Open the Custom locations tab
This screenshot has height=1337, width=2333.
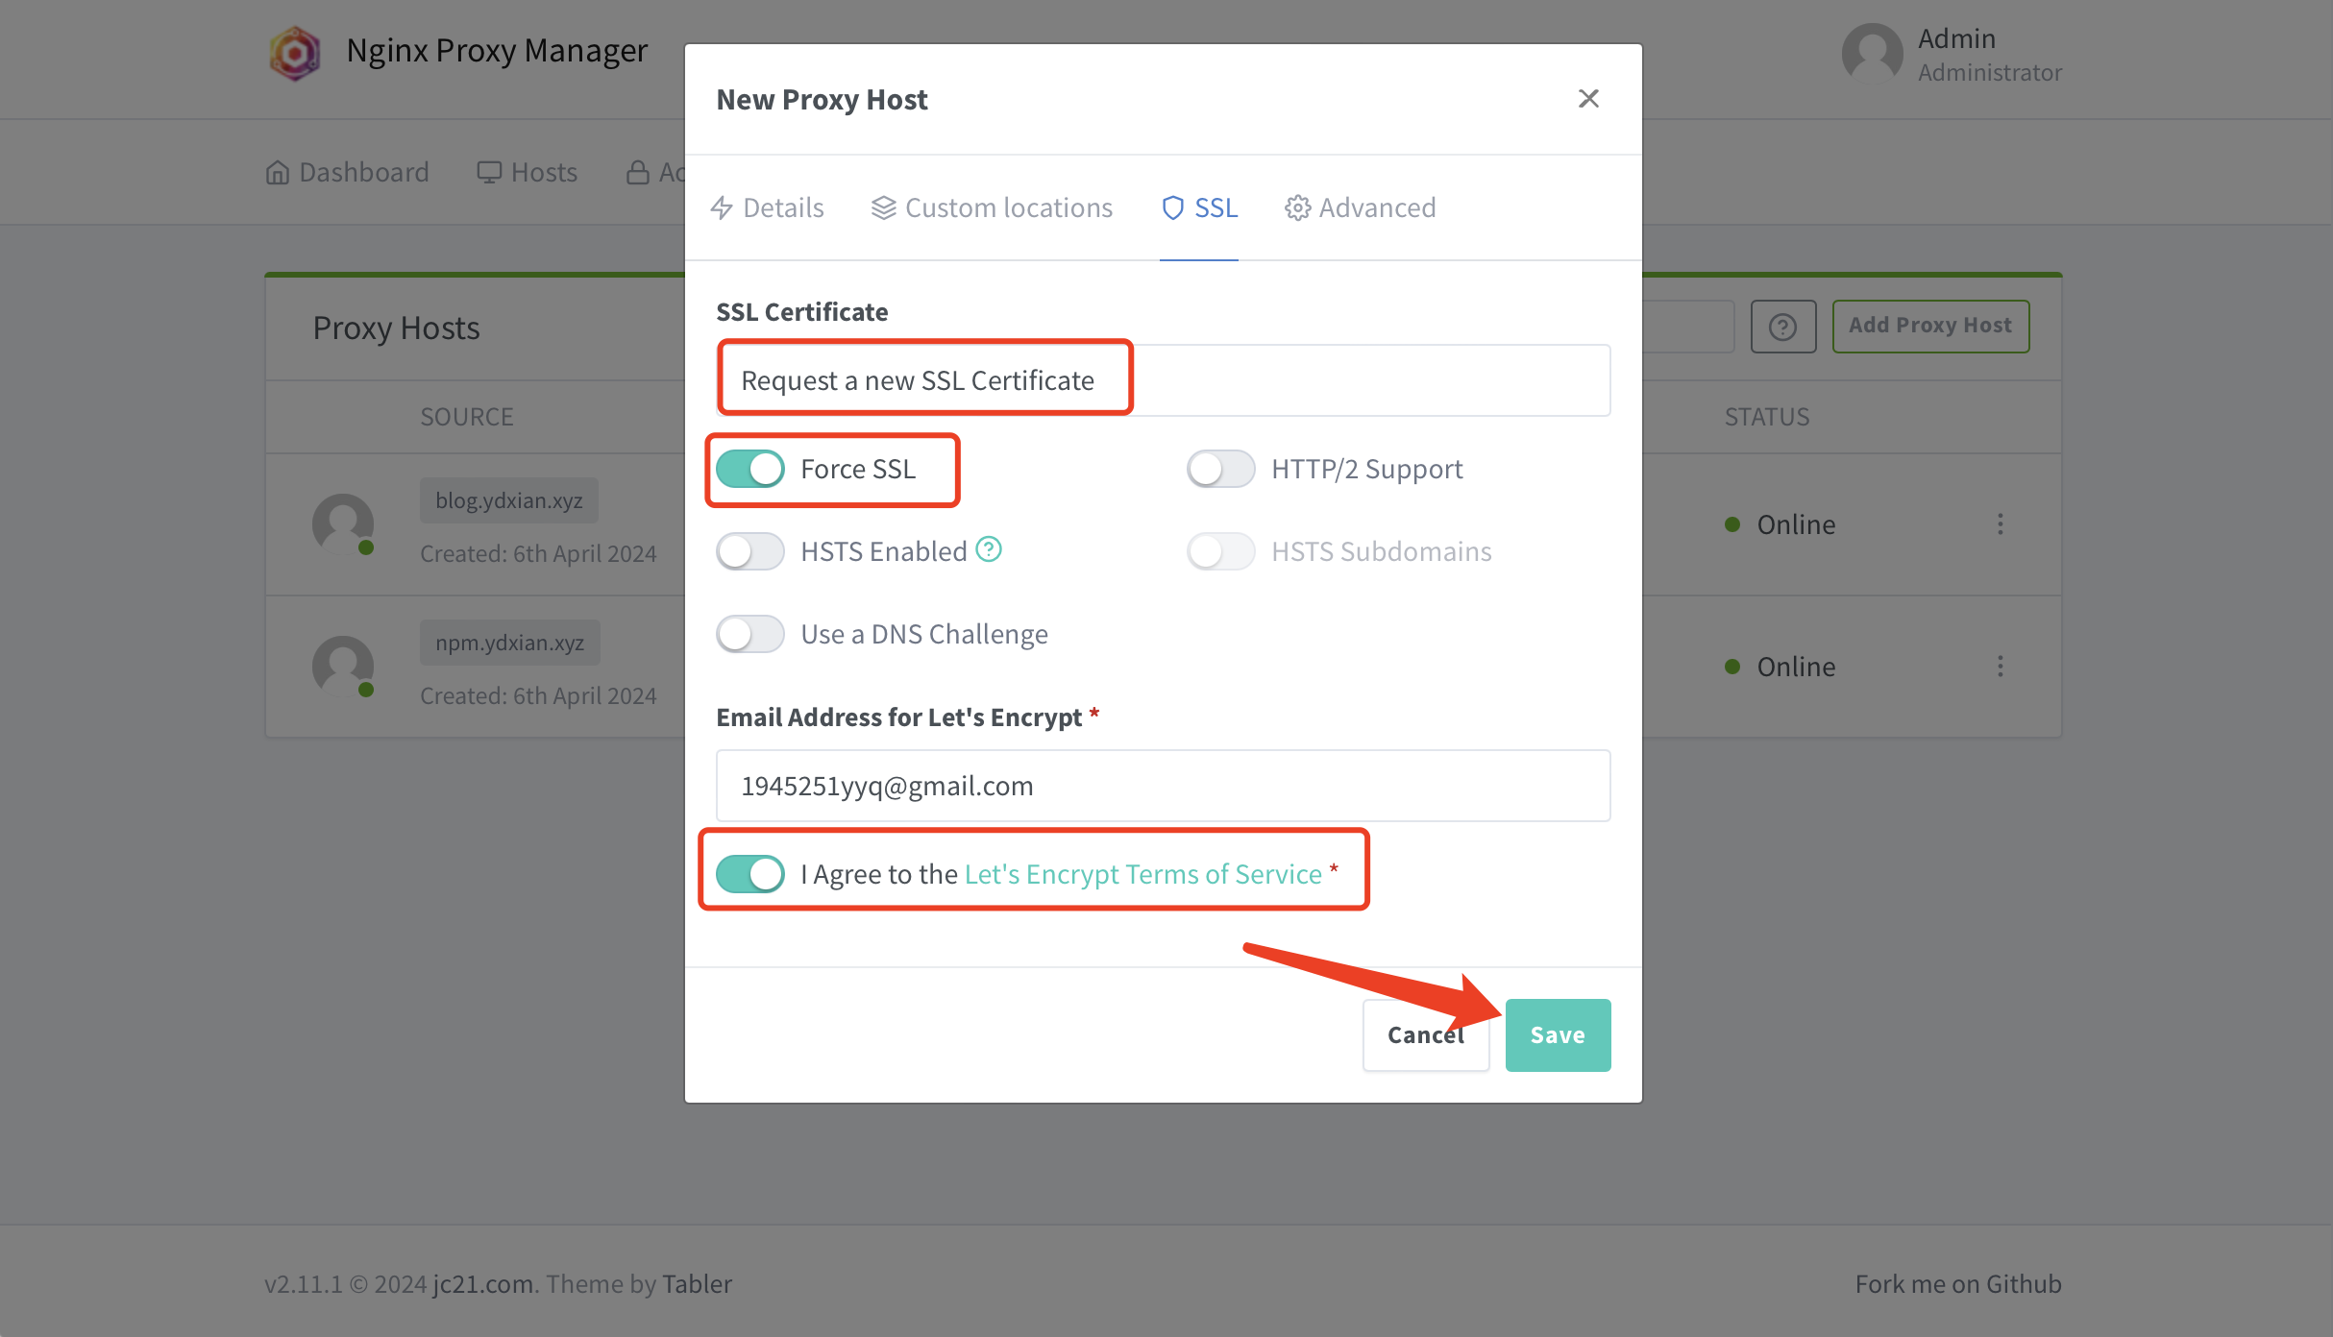992,207
